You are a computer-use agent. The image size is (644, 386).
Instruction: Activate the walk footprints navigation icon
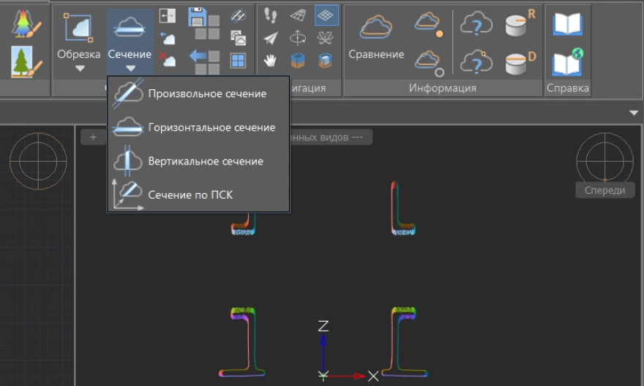[x=271, y=15]
